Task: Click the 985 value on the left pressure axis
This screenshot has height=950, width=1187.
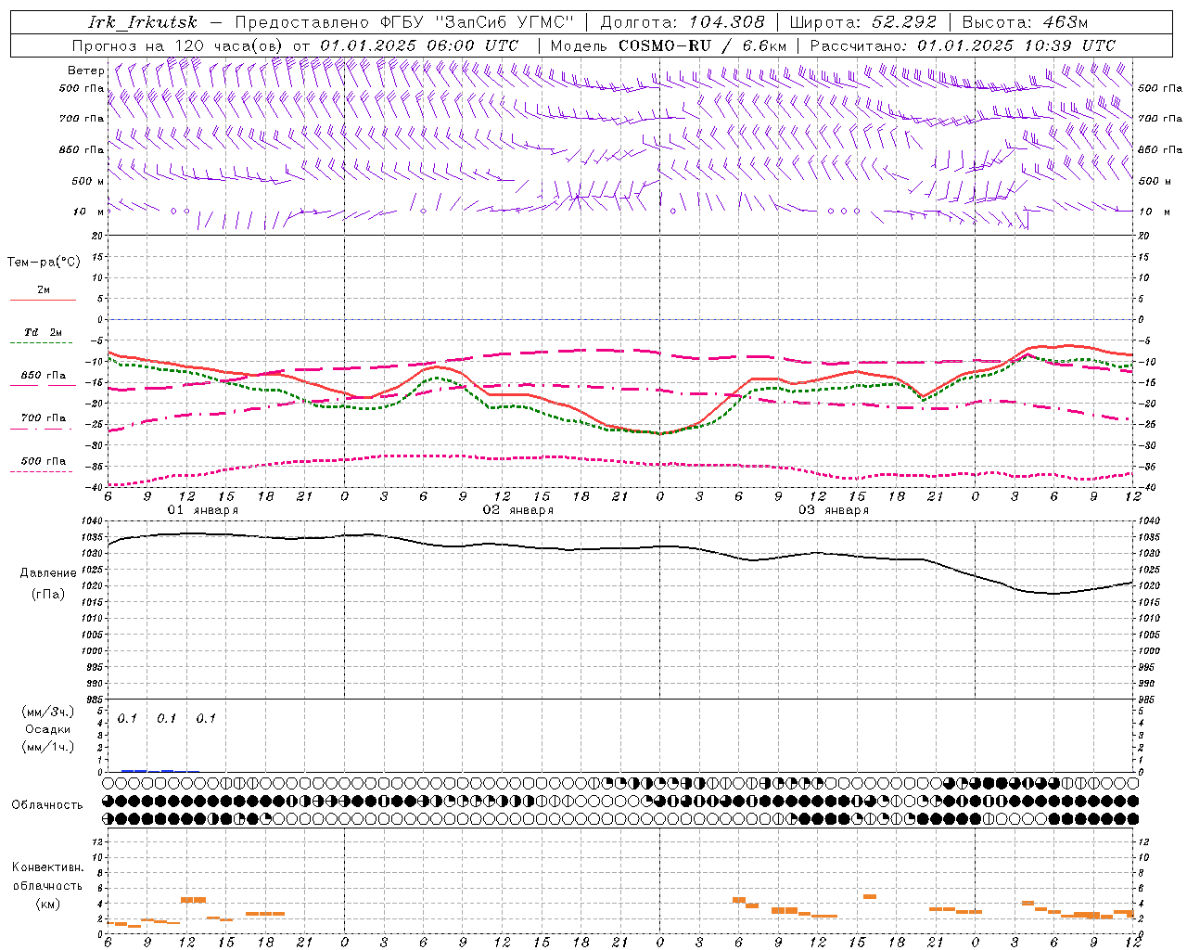Action: coord(95,700)
